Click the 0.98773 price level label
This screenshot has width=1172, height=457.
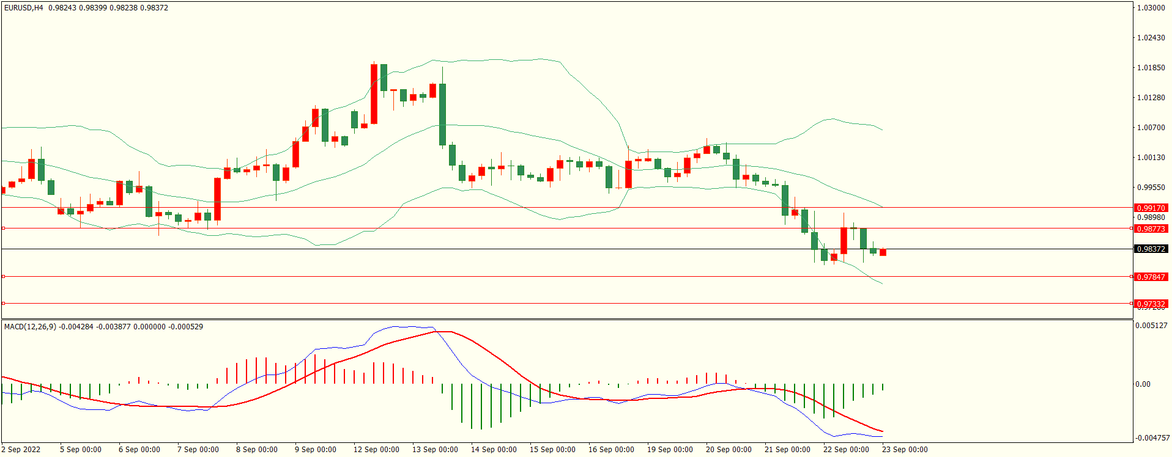click(x=1151, y=228)
